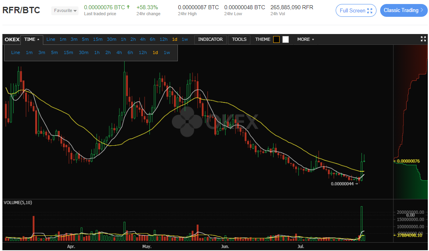This screenshot has height=251, width=429.
Task: Click the chart fullscreen expand icon
Action: pos(423,39)
